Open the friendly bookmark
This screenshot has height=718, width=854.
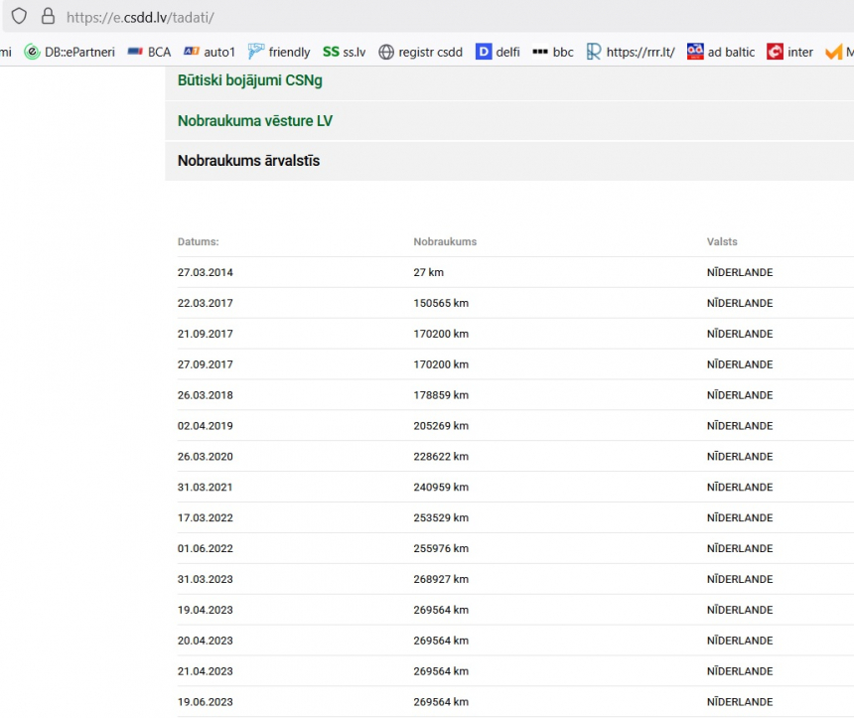(279, 52)
